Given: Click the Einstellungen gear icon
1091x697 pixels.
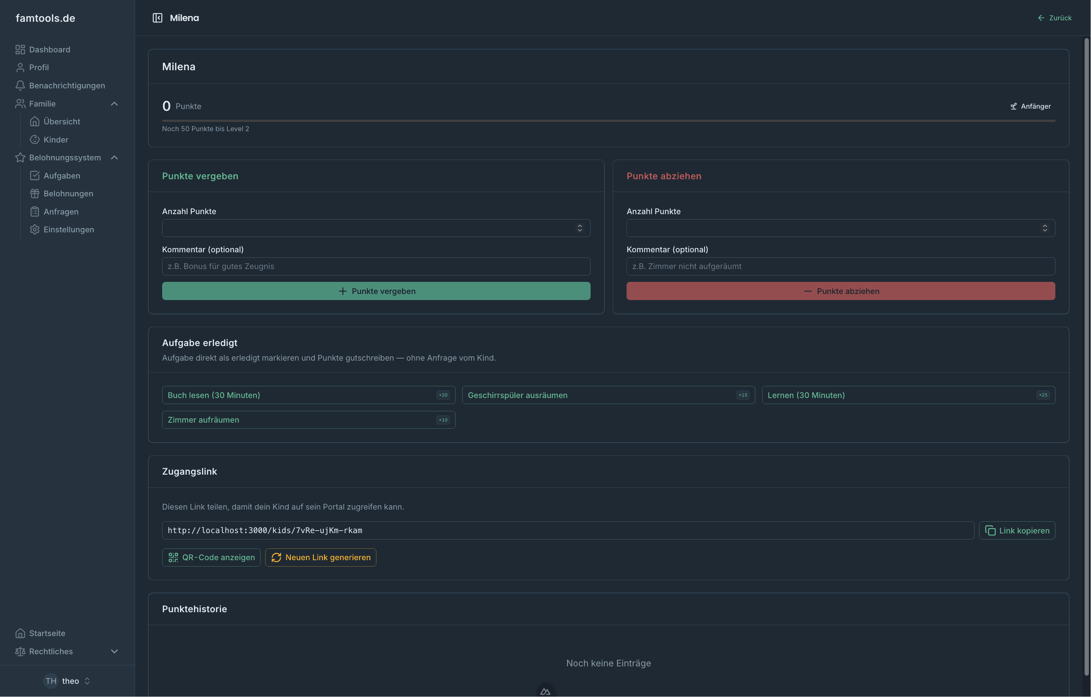Looking at the screenshot, I should (35, 229).
